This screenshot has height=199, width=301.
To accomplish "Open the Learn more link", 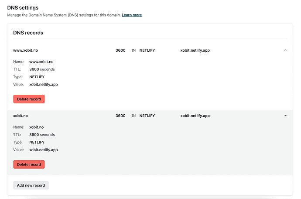I will pos(132,15).
